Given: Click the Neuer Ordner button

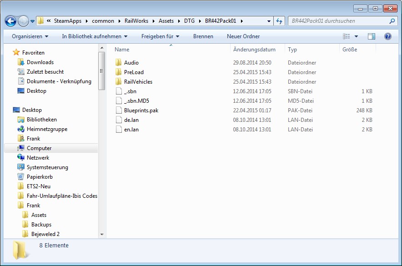Looking at the screenshot, I should coord(243,36).
